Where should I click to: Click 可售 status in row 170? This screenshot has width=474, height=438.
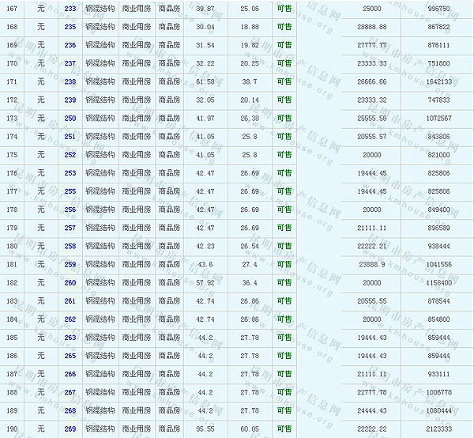point(284,63)
